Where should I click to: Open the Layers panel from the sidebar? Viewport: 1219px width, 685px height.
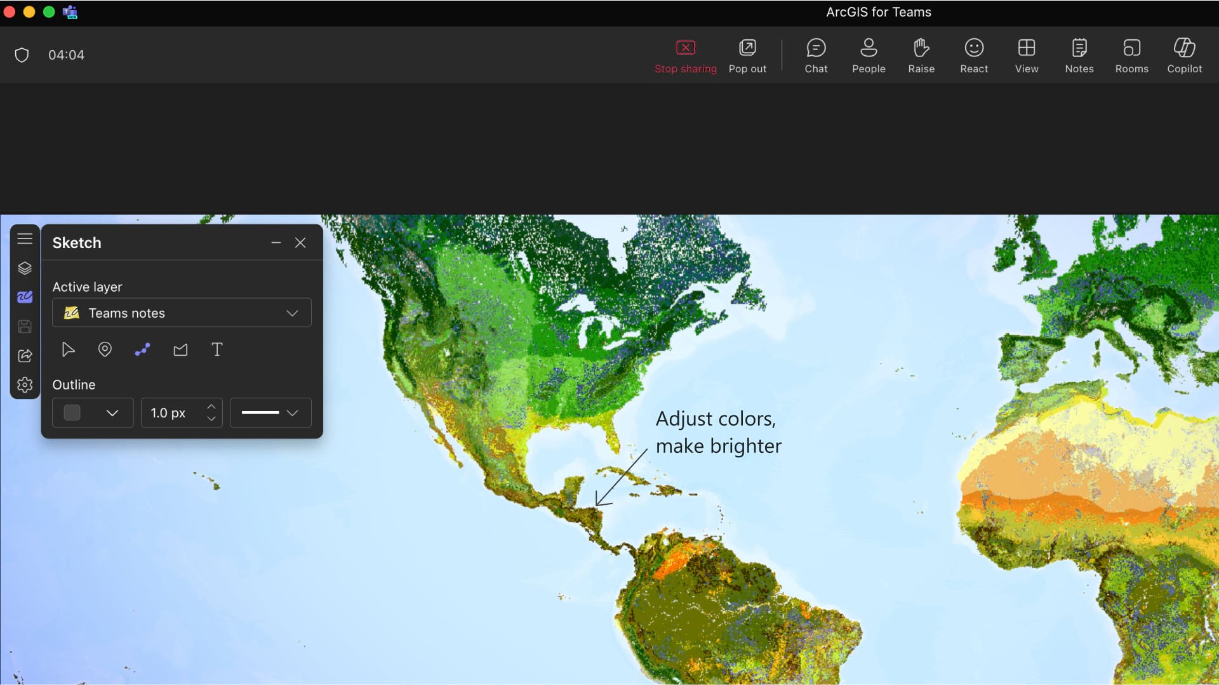pyautogui.click(x=25, y=268)
